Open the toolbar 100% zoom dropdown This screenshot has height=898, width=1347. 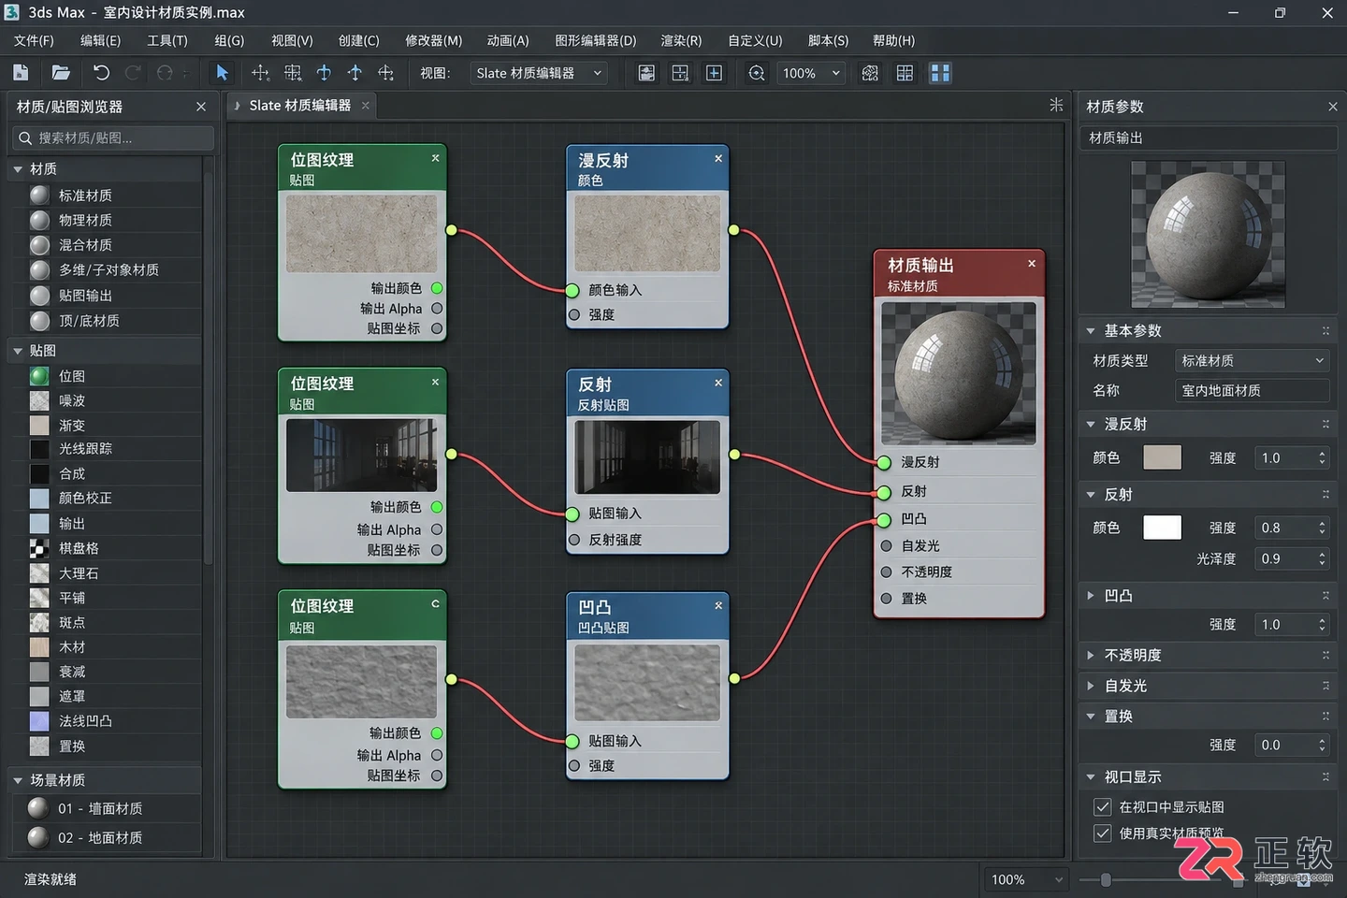pyautogui.click(x=810, y=73)
